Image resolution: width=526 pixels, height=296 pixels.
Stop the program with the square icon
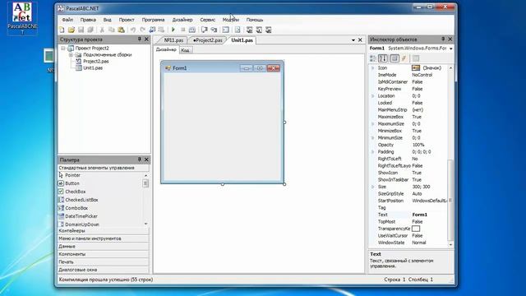(x=182, y=30)
